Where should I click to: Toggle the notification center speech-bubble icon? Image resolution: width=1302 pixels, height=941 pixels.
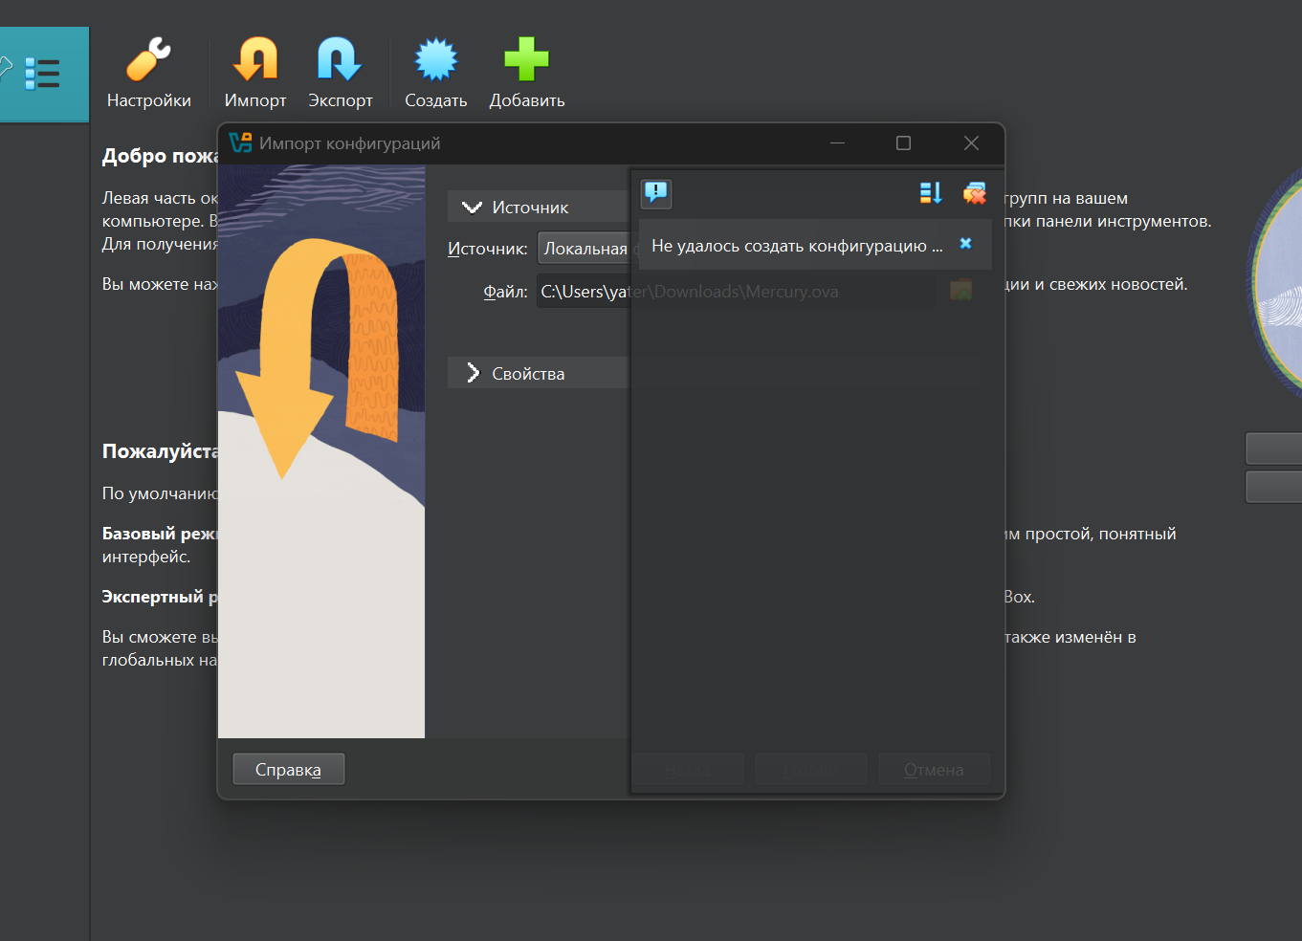point(656,193)
